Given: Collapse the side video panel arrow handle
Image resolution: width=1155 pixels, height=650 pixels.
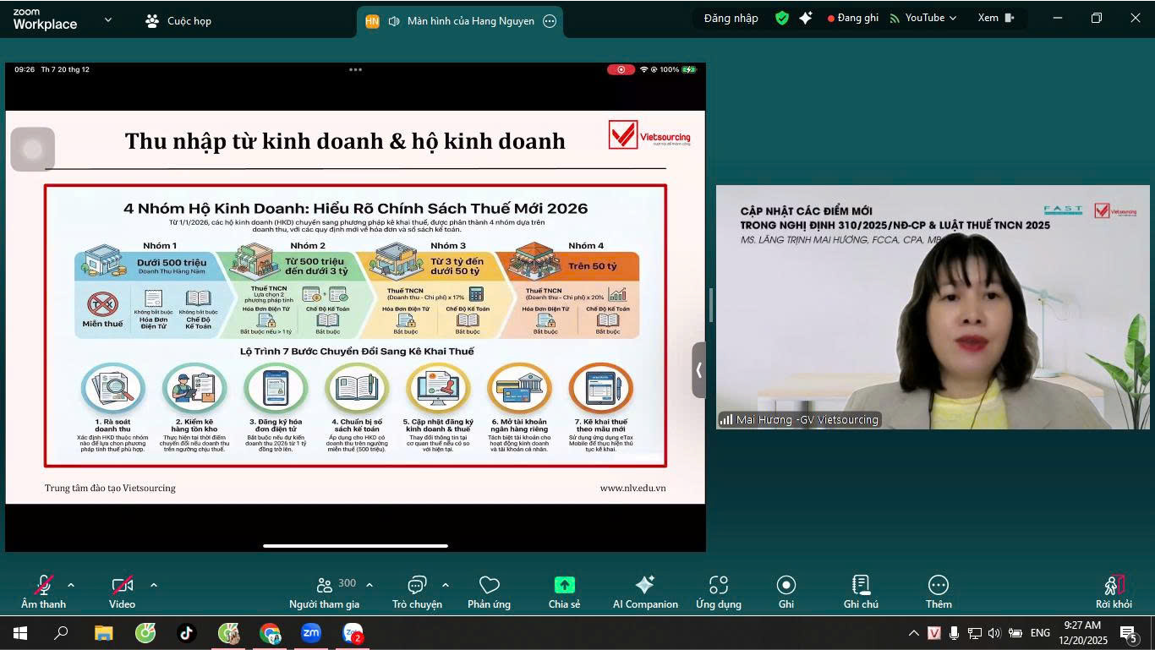Looking at the screenshot, I should tap(698, 370).
